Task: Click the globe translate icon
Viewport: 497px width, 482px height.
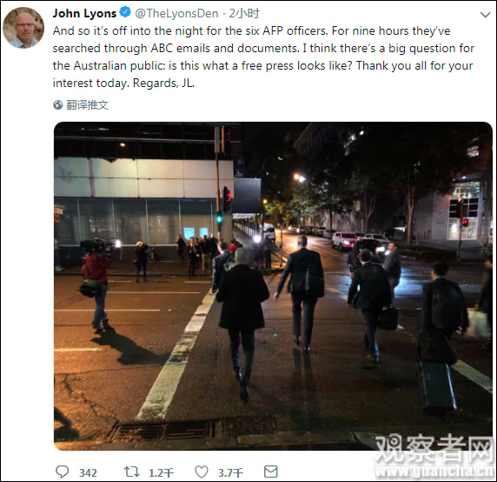Action: point(58,104)
